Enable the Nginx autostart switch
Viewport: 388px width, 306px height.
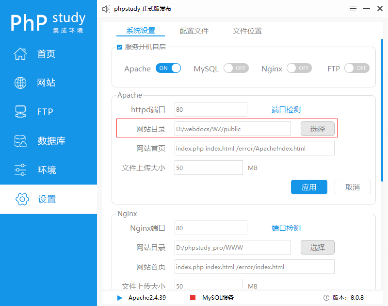(x=299, y=68)
